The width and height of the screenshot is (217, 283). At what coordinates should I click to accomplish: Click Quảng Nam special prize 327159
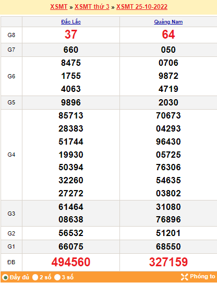[x=168, y=262]
